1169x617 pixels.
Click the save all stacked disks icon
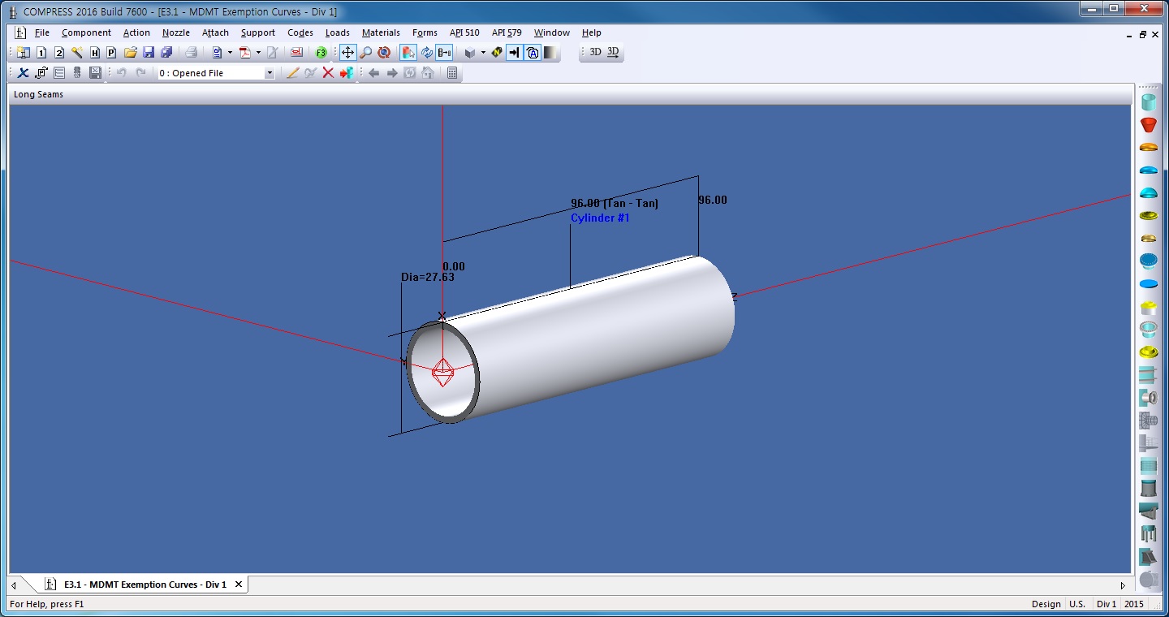point(166,53)
